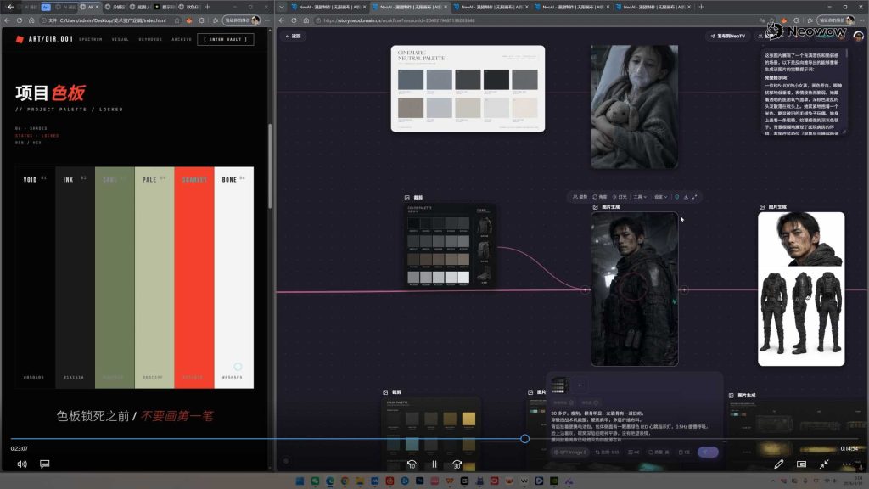The width and height of the screenshot is (869, 489).
Task: Open the GPT Image 2 model dropdown
Action: (570, 452)
